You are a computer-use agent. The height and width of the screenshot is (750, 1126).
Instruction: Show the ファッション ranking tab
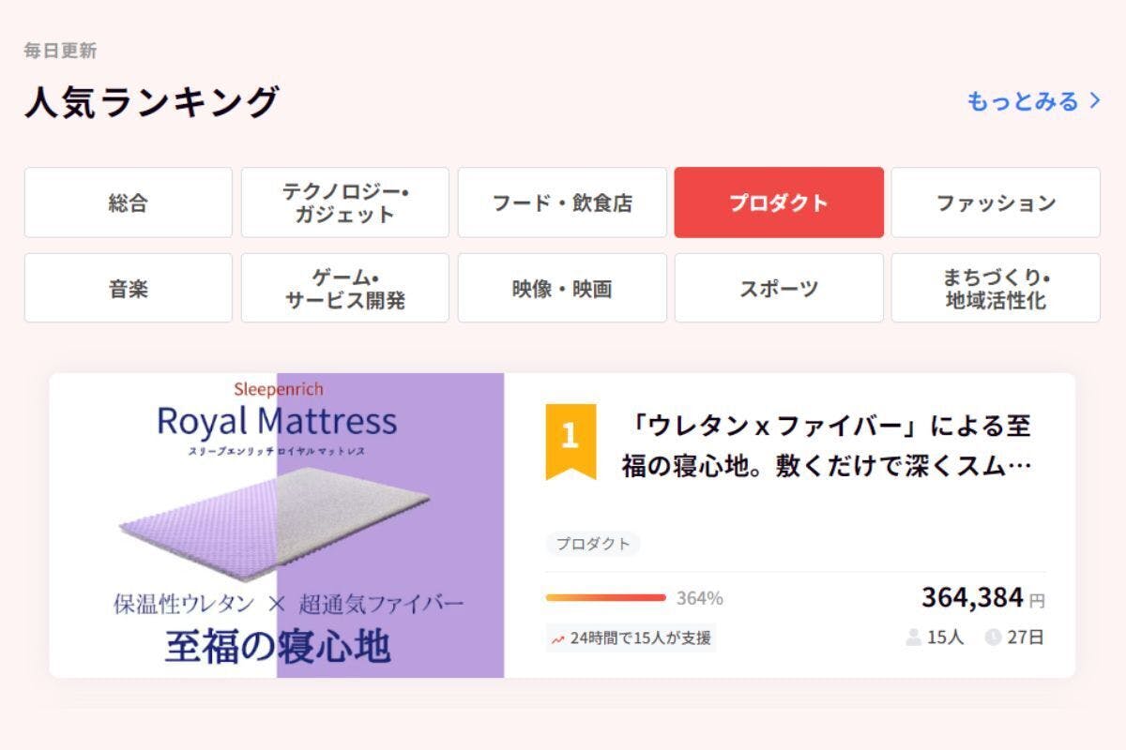click(x=996, y=202)
